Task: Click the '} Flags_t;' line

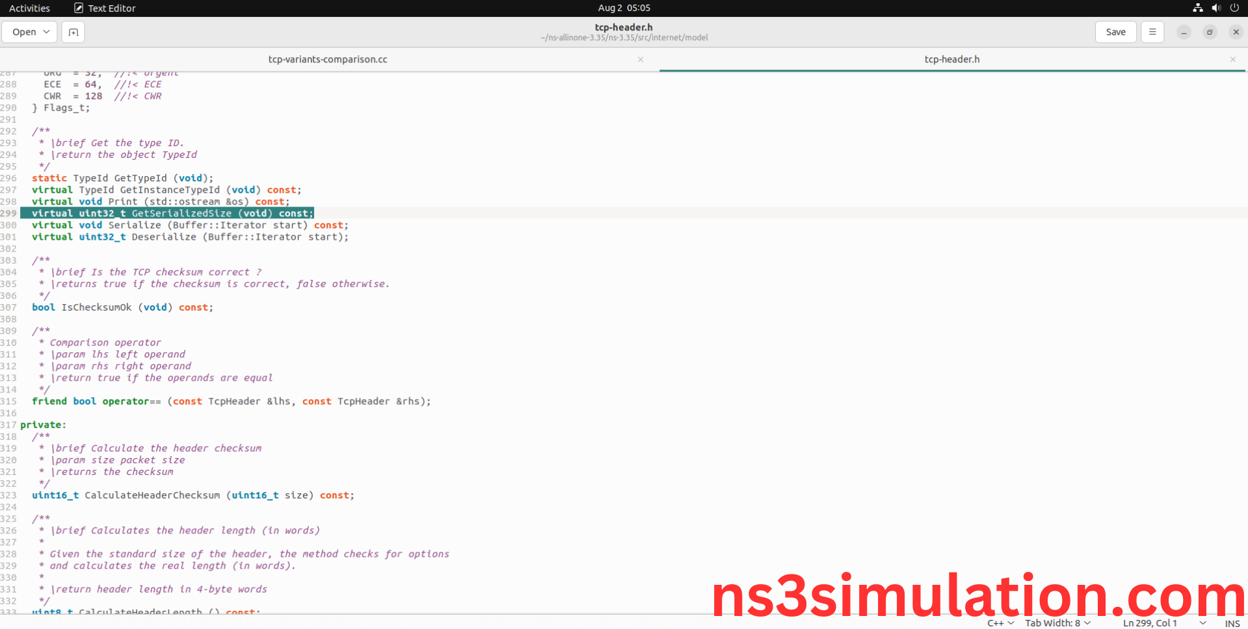Action: [60, 108]
